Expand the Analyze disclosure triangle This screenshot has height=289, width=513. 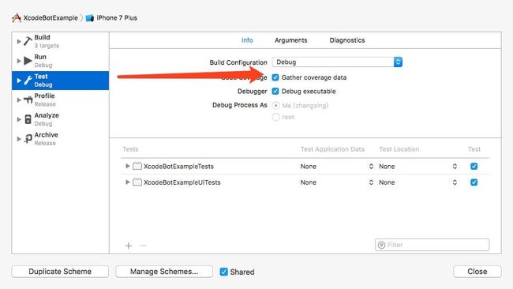click(x=19, y=119)
